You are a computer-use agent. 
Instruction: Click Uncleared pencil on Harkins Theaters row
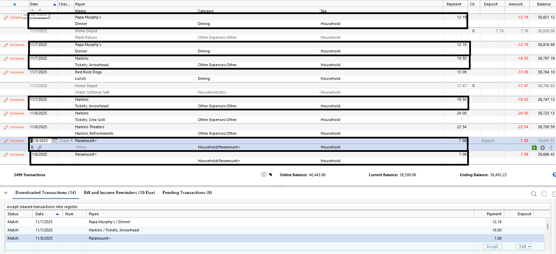[6, 127]
